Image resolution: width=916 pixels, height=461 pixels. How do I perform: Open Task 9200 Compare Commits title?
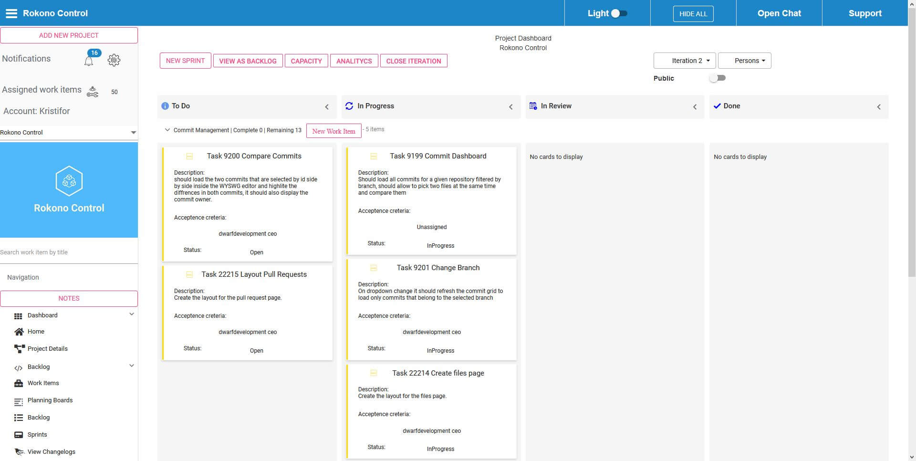pos(254,156)
